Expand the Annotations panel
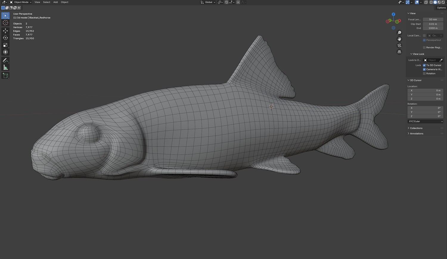This screenshot has height=259, width=447. pos(416,134)
